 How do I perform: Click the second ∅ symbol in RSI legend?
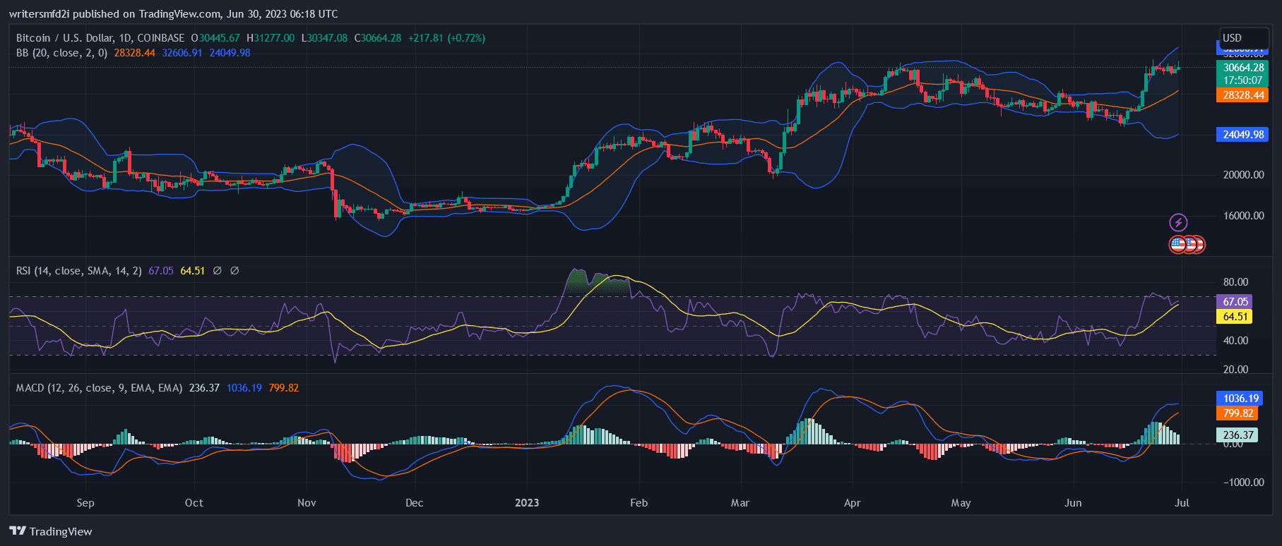point(235,271)
